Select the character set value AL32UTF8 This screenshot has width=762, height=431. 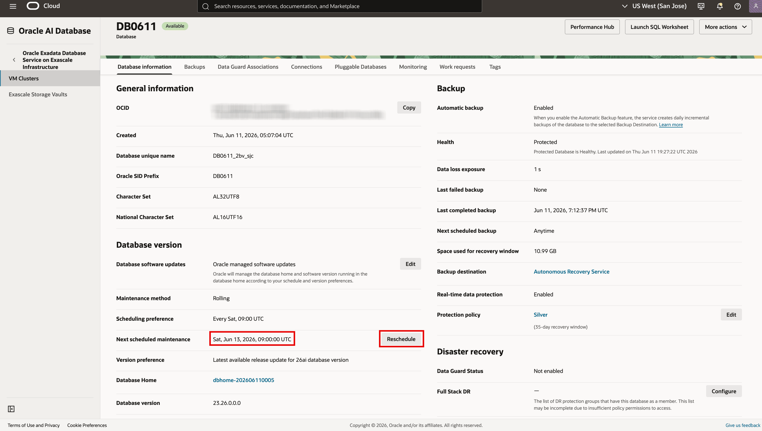pos(226,196)
